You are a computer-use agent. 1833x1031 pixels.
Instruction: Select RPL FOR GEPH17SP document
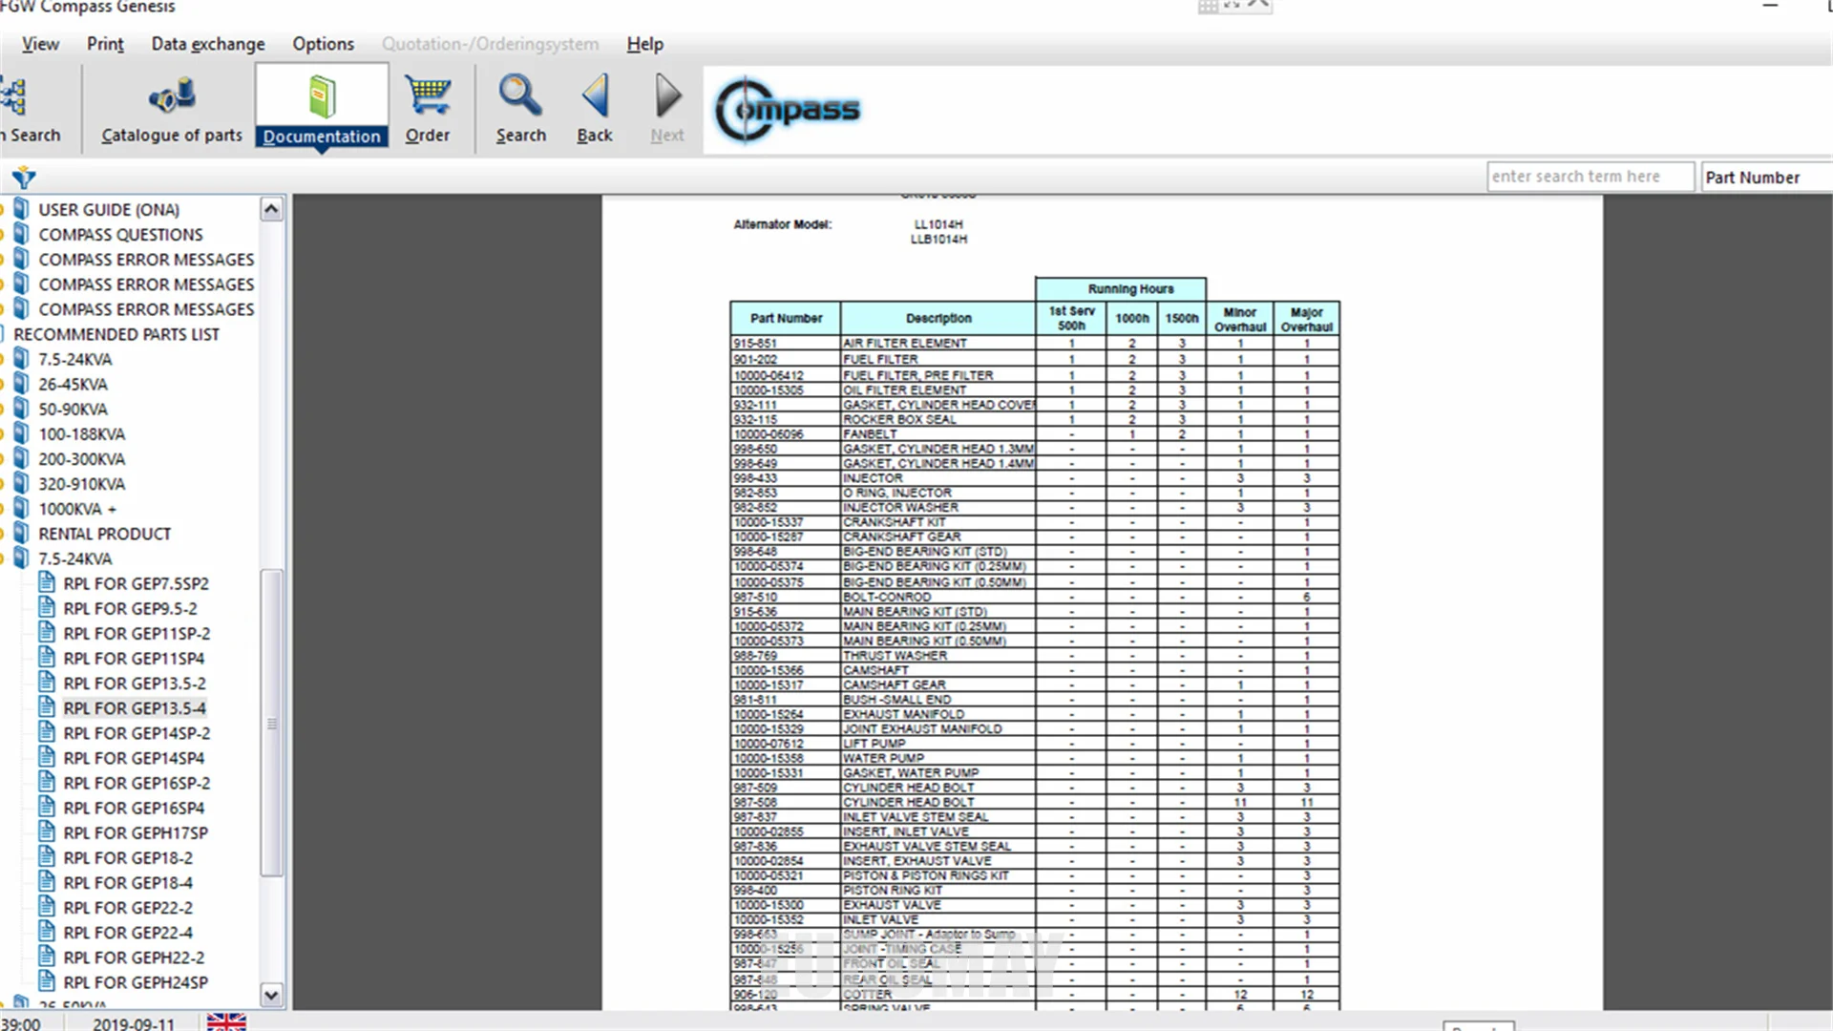(x=135, y=832)
